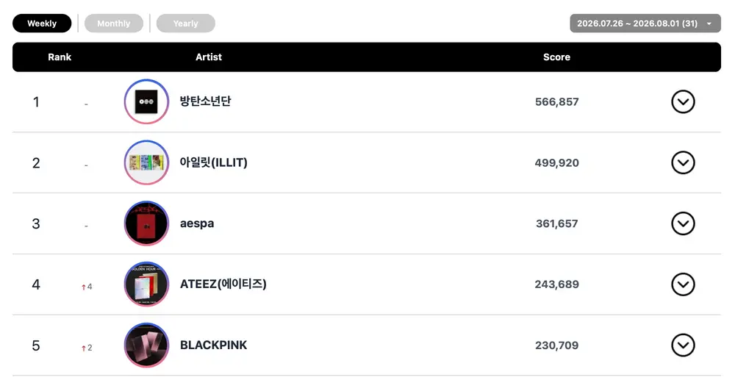735x380 pixels.
Task: Expand the ATEEZ row chevron
Action: pyautogui.click(x=683, y=284)
